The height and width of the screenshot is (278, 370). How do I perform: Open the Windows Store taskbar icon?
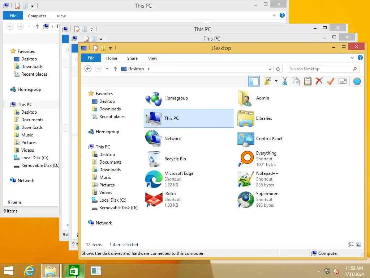point(73,271)
